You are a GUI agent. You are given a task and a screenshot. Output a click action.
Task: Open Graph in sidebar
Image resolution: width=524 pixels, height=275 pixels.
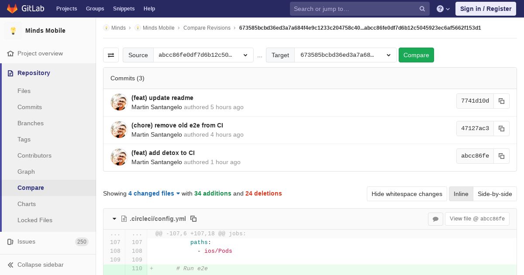click(26, 172)
